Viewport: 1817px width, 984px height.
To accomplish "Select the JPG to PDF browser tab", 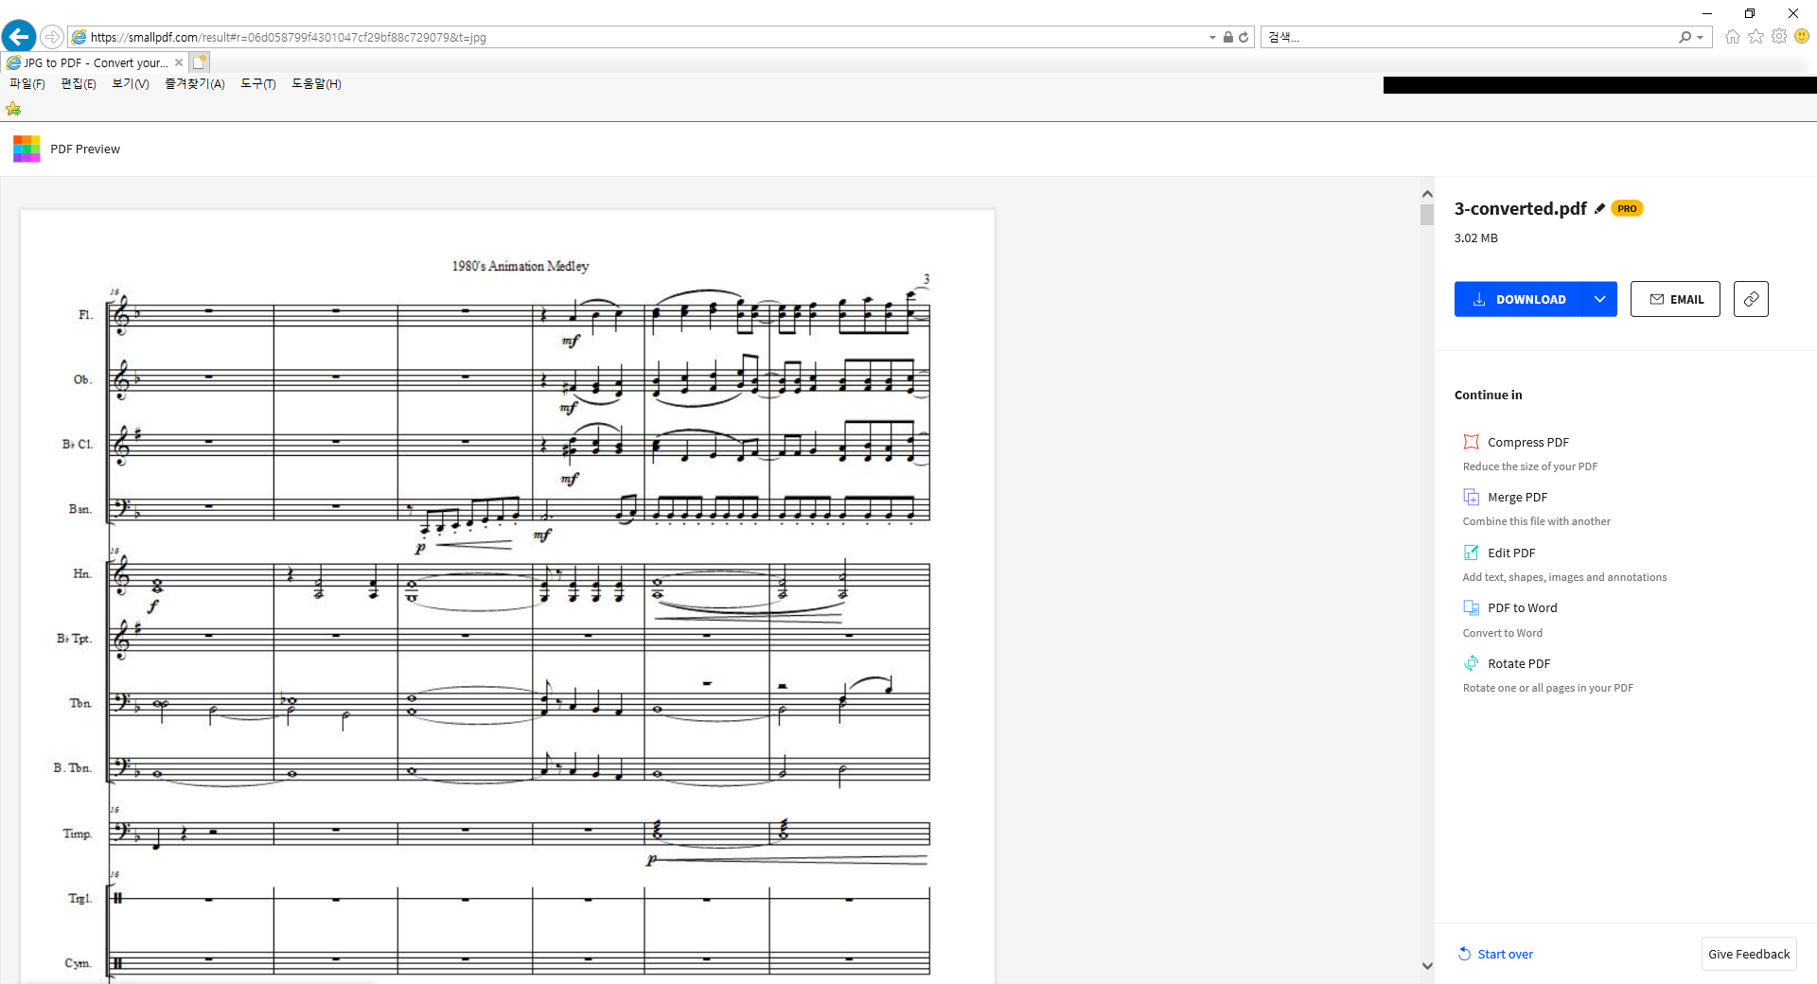I will click(x=95, y=62).
